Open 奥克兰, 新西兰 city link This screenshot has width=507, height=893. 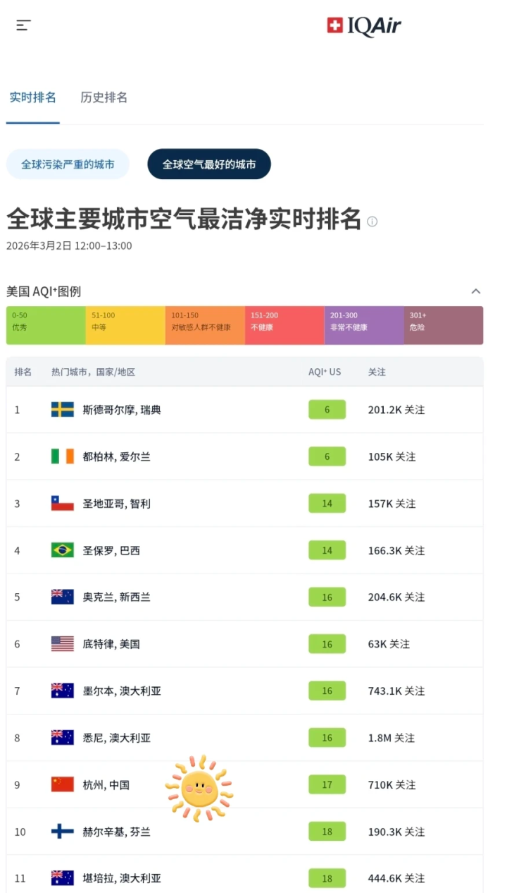(x=116, y=597)
